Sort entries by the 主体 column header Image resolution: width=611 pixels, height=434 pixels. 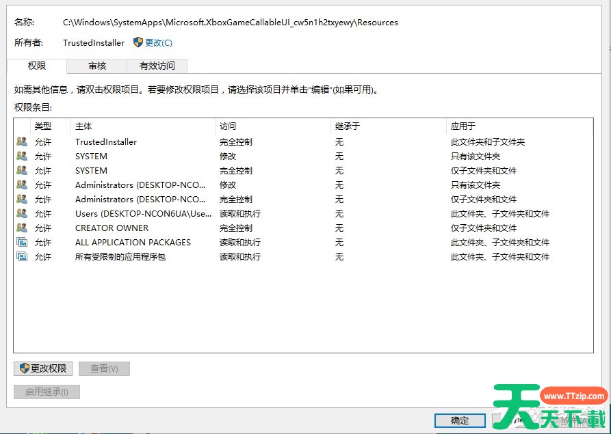pyautogui.click(x=142, y=126)
